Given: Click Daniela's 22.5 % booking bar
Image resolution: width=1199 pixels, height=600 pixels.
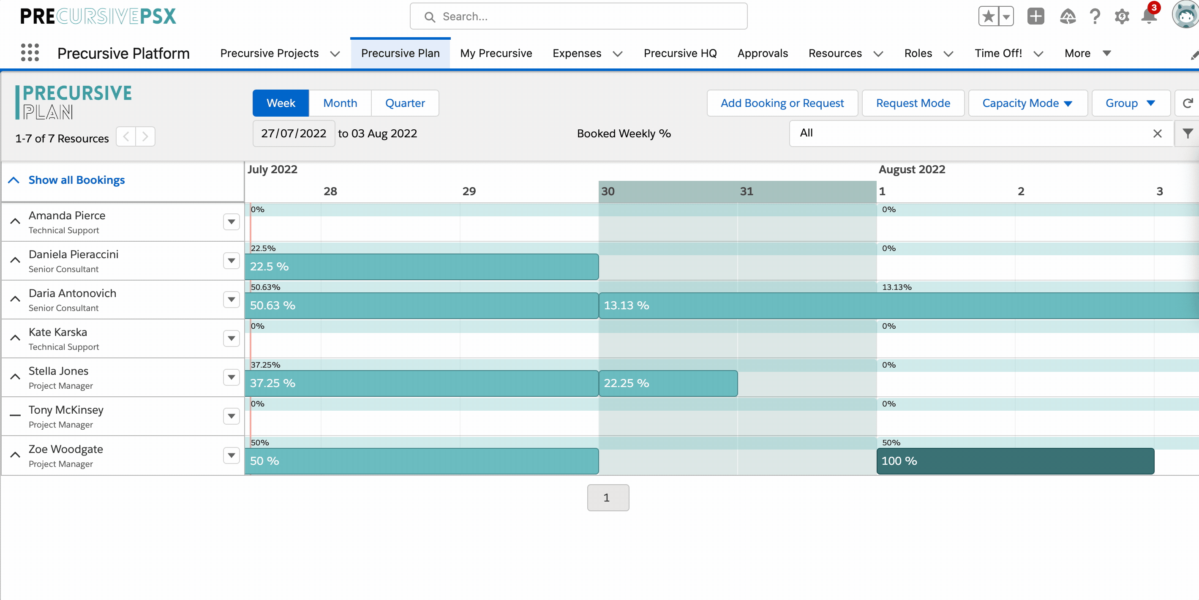Looking at the screenshot, I should [x=421, y=267].
